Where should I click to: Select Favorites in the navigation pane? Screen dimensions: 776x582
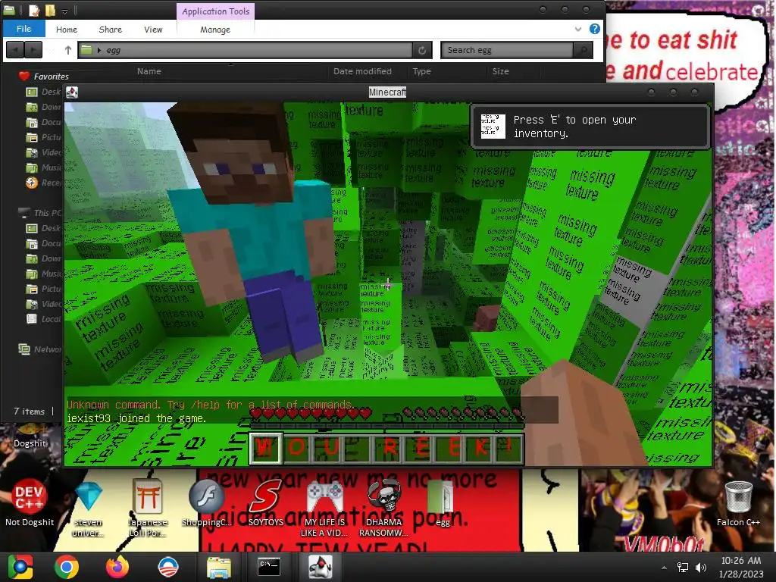tap(43, 77)
